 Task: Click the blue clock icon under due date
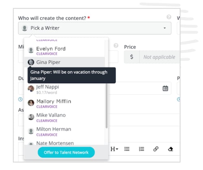point(20,99)
